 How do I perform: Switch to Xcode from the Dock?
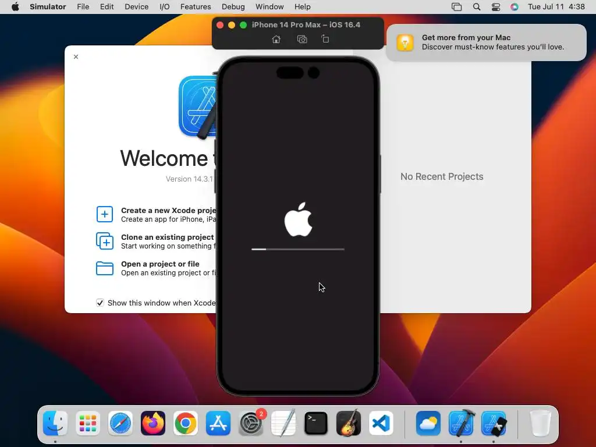461,423
